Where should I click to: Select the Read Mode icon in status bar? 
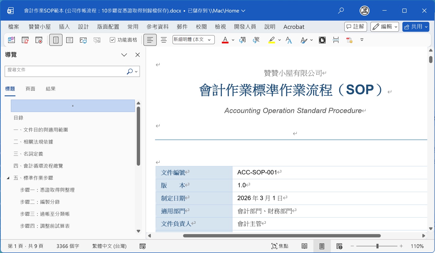click(304, 246)
